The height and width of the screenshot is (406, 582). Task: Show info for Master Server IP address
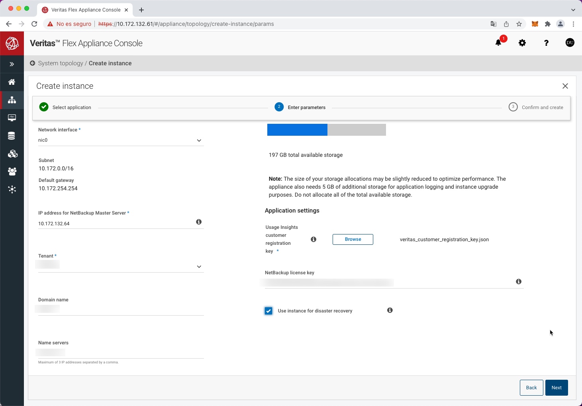point(199,222)
